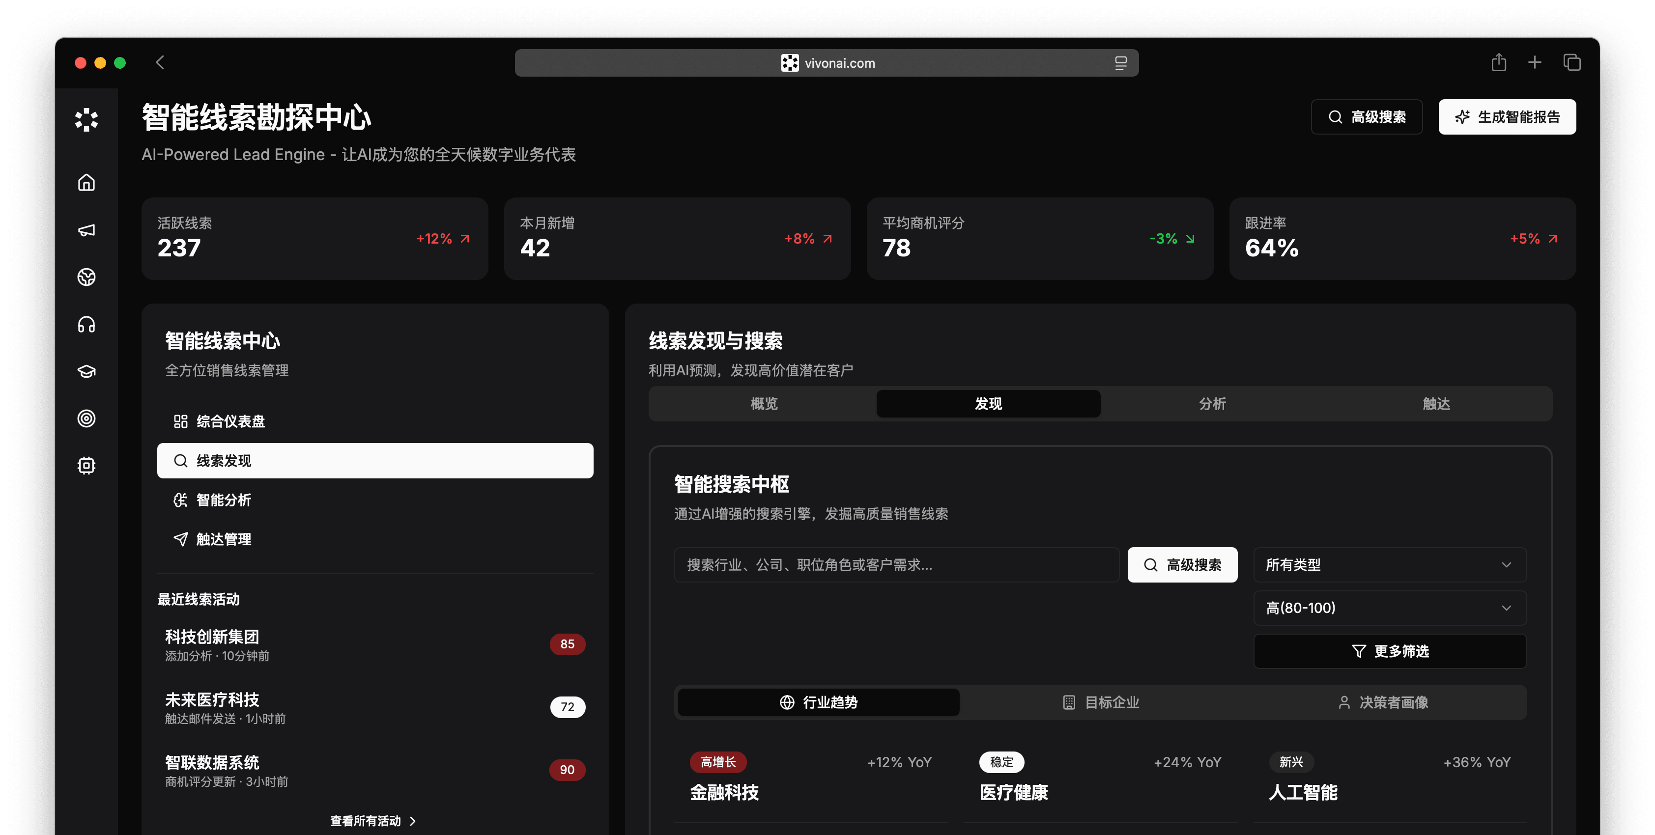Click the headset support sidebar icon
The width and height of the screenshot is (1655, 835).
tap(86, 324)
